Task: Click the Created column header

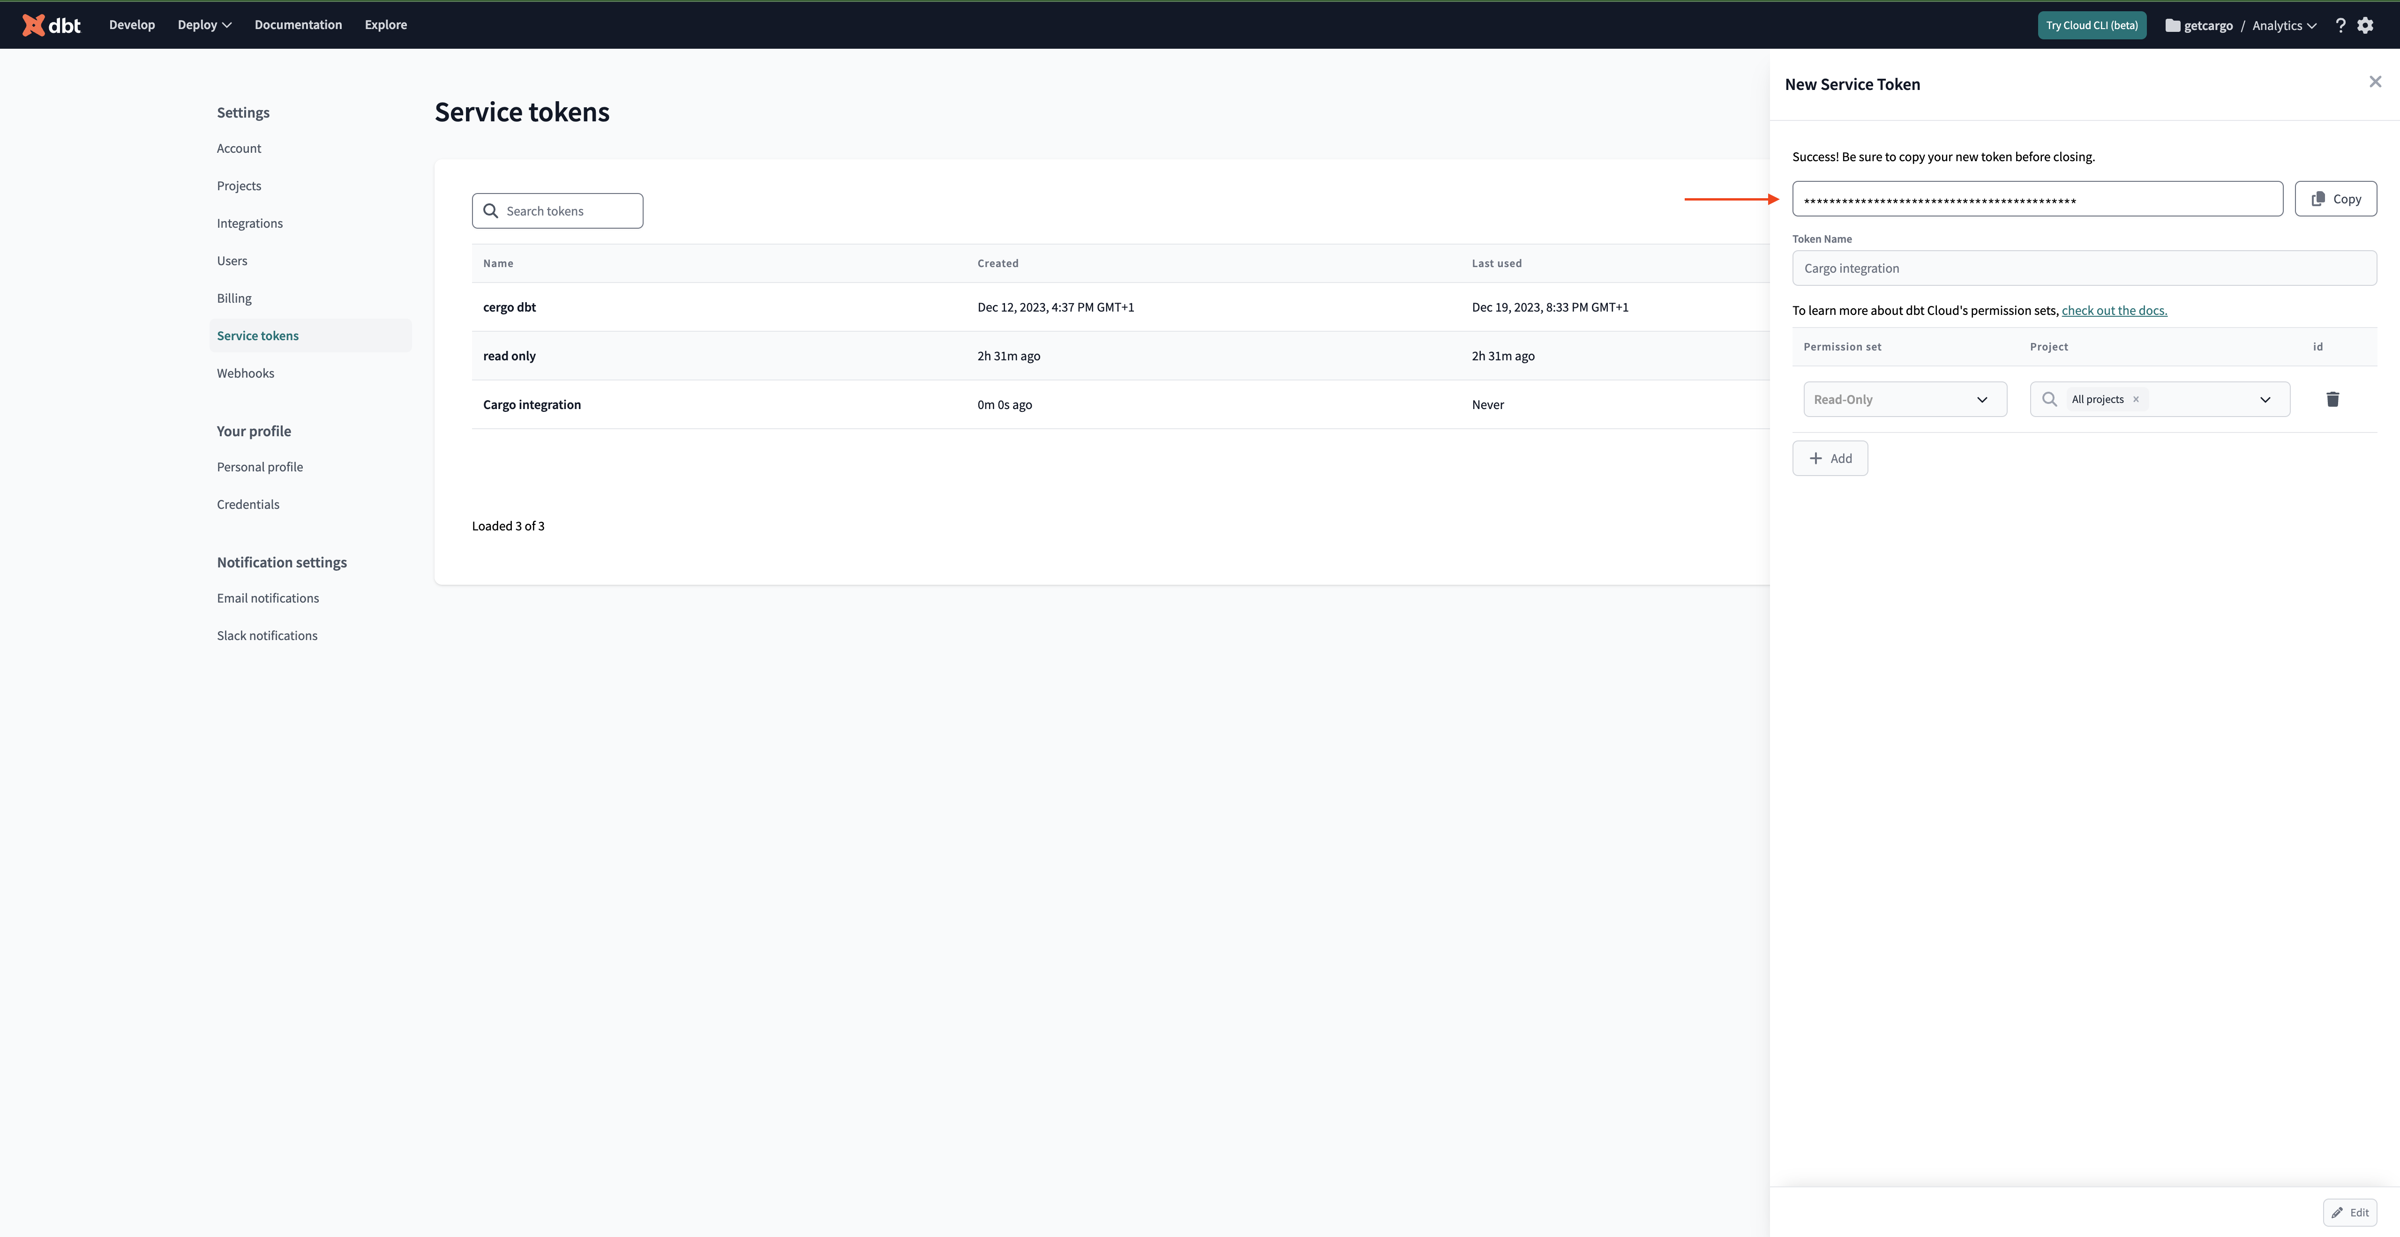Action: pyautogui.click(x=998, y=264)
